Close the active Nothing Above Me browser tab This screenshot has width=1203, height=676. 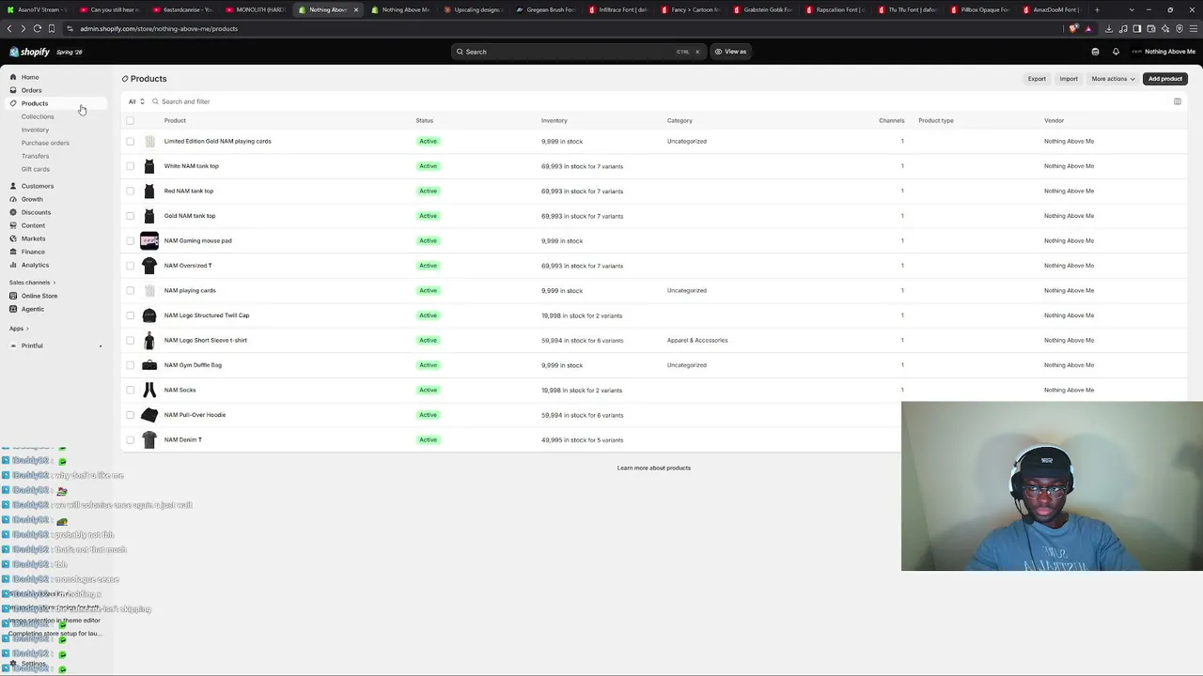356,9
